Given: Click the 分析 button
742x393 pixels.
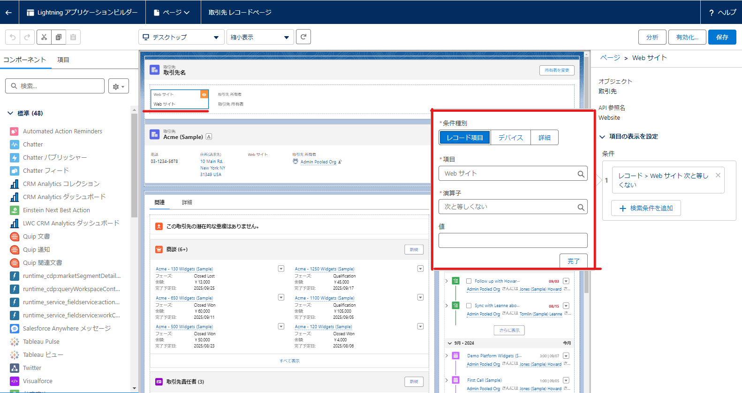Looking at the screenshot, I should [x=652, y=37].
